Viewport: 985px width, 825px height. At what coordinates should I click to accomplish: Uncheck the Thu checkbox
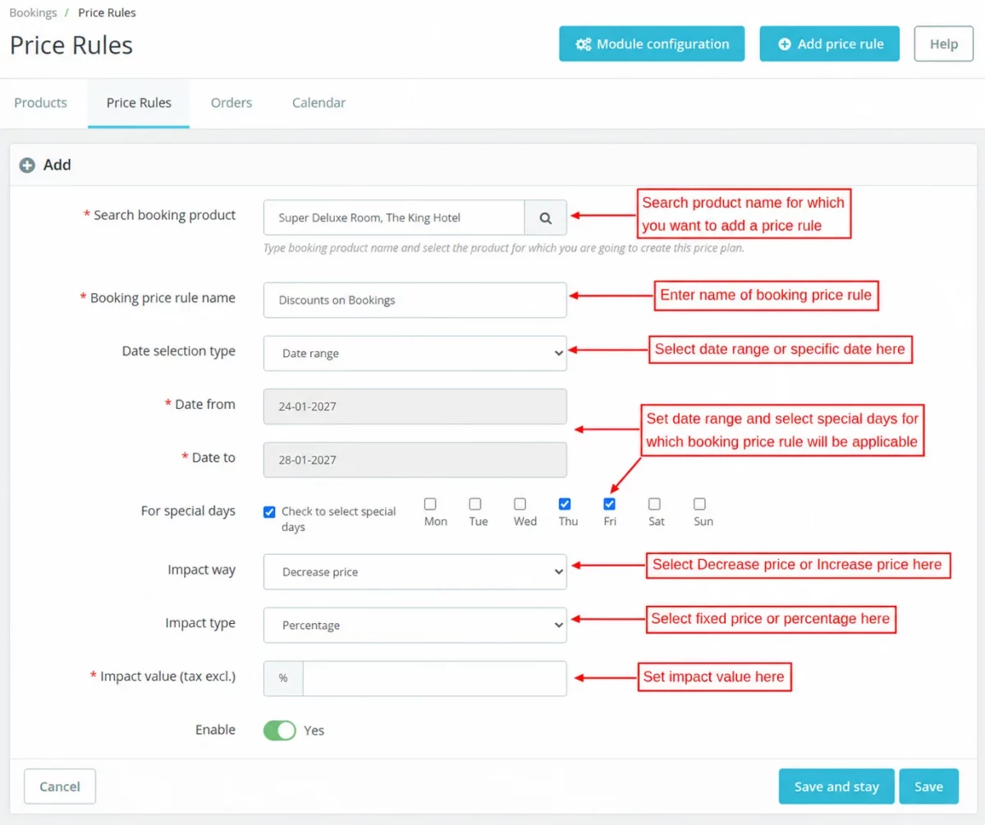[x=565, y=504]
